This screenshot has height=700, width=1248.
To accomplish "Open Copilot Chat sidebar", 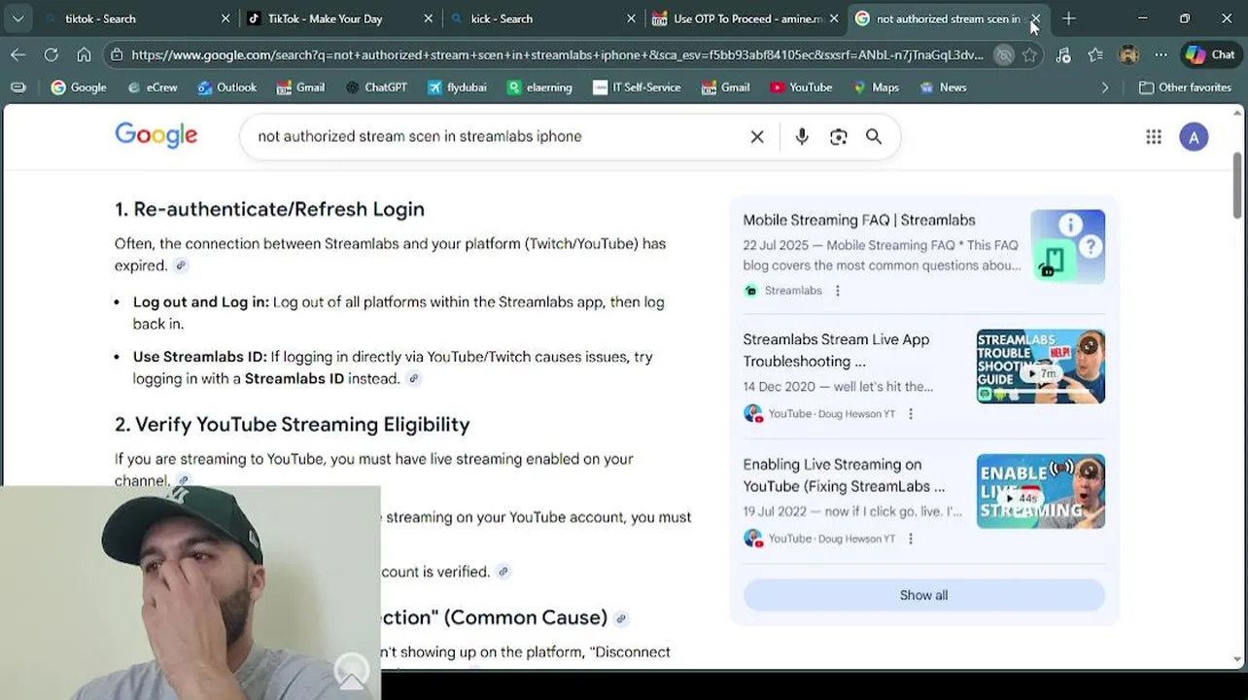I will point(1210,55).
